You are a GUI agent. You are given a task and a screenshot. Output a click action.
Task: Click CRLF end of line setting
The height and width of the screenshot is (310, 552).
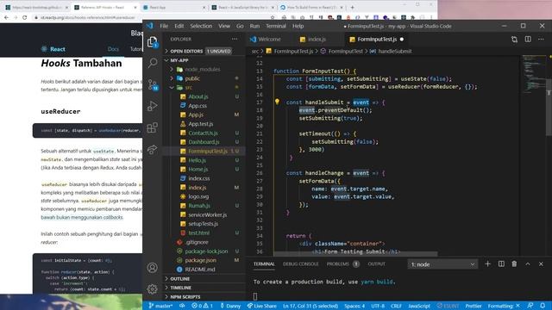point(396,306)
